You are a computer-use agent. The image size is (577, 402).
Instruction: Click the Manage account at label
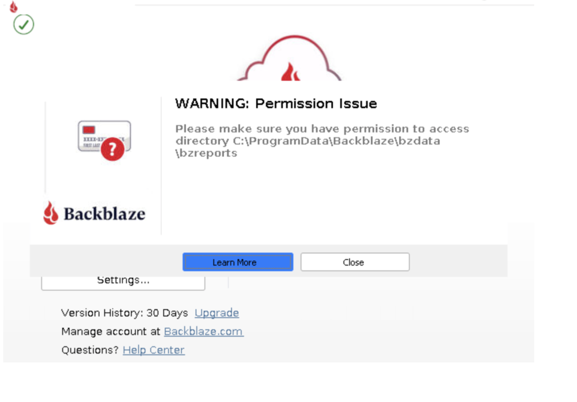pos(111,331)
